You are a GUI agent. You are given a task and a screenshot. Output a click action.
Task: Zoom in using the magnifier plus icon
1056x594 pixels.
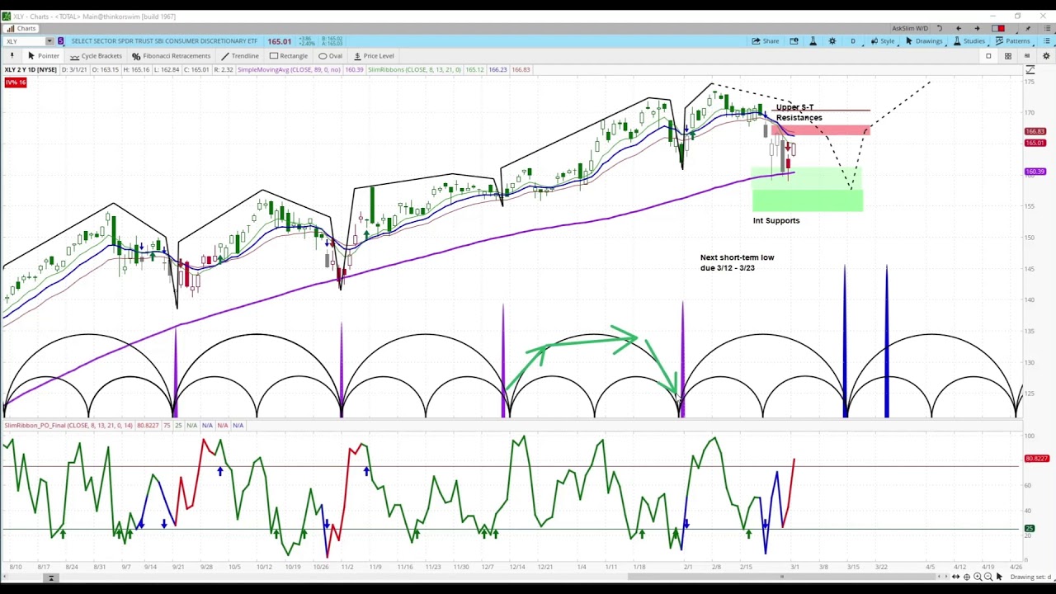pyautogui.click(x=978, y=577)
